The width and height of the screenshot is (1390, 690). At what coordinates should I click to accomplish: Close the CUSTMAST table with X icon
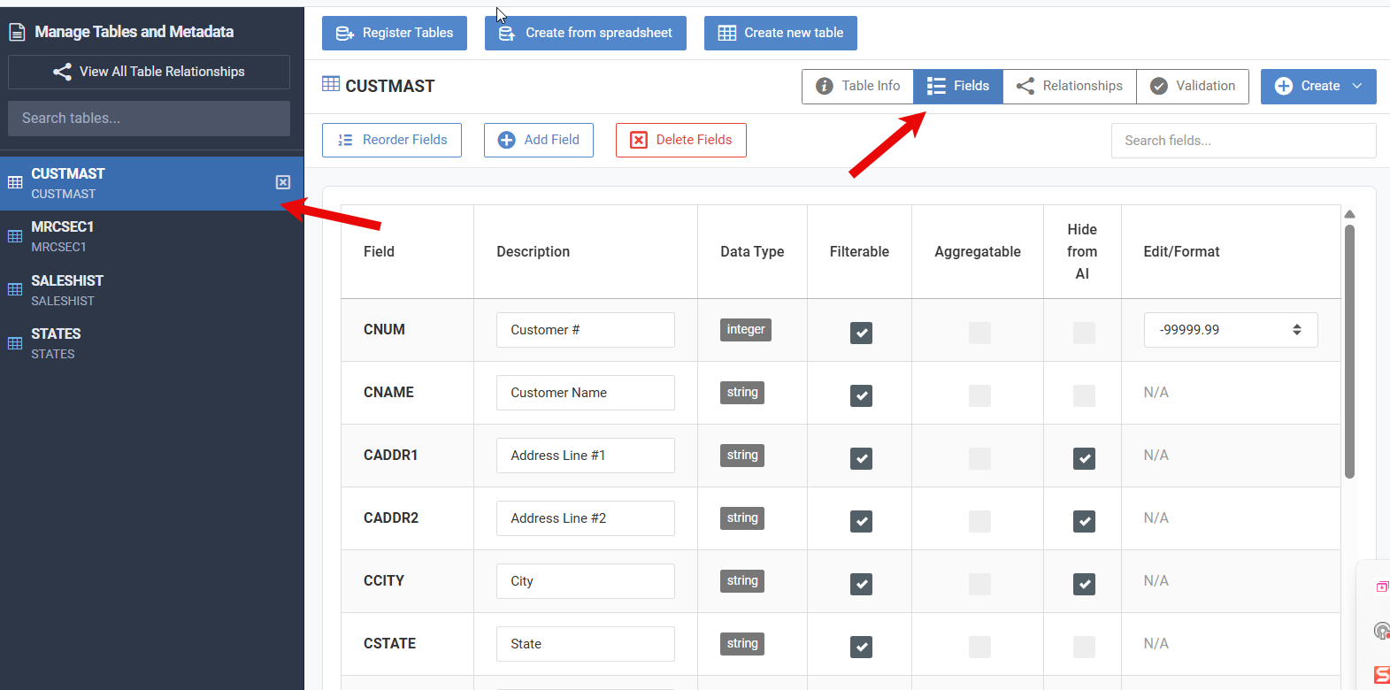point(283,182)
